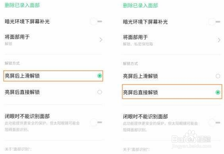The height and width of the screenshot is (154, 224).
Task: Tap 亮屏后上滑解锁 text in highlighted left row
Action: point(22,76)
